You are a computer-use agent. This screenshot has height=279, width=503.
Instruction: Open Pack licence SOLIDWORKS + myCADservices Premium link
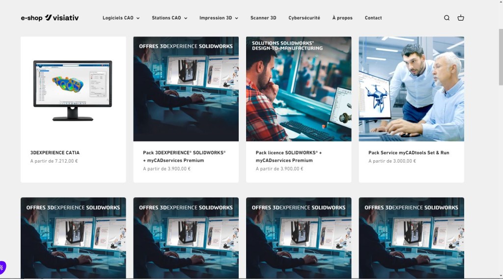[289, 156]
